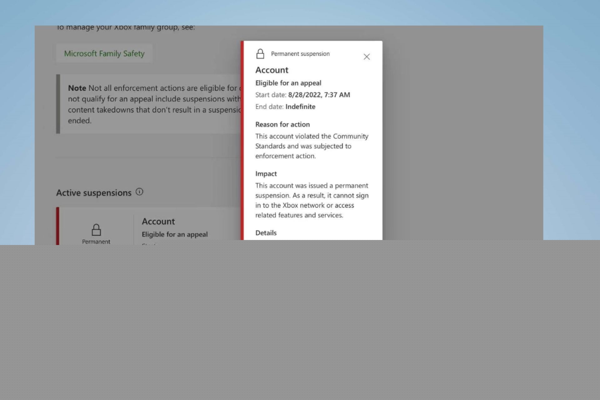600x400 pixels.
Task: Click the Permanent lock icon in suspension card
Action: [96, 230]
